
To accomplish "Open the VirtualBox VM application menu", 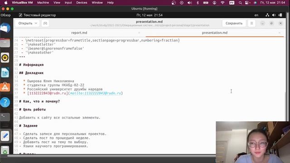I will tap(22, 3).
